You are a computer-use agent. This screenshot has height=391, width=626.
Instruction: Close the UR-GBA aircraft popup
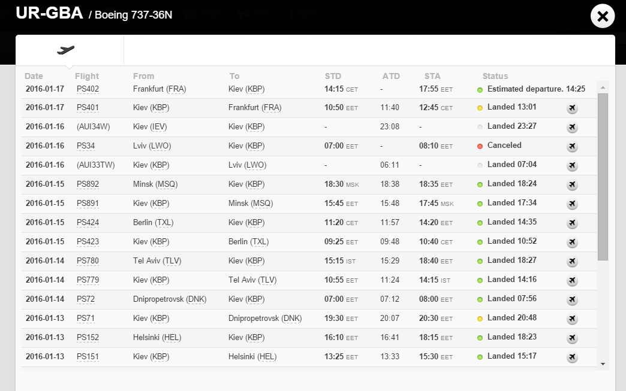click(x=602, y=16)
